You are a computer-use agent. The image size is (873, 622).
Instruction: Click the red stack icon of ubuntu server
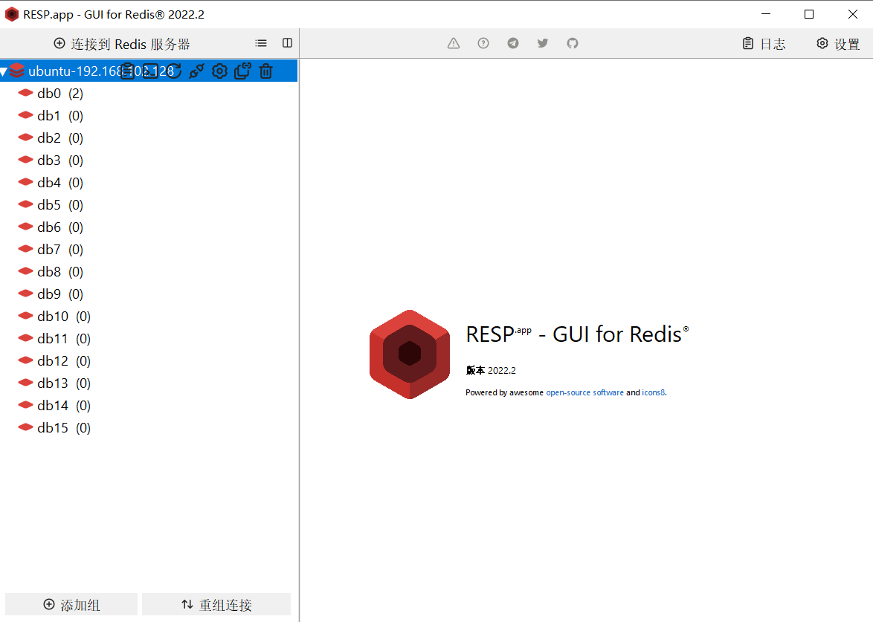click(x=16, y=71)
